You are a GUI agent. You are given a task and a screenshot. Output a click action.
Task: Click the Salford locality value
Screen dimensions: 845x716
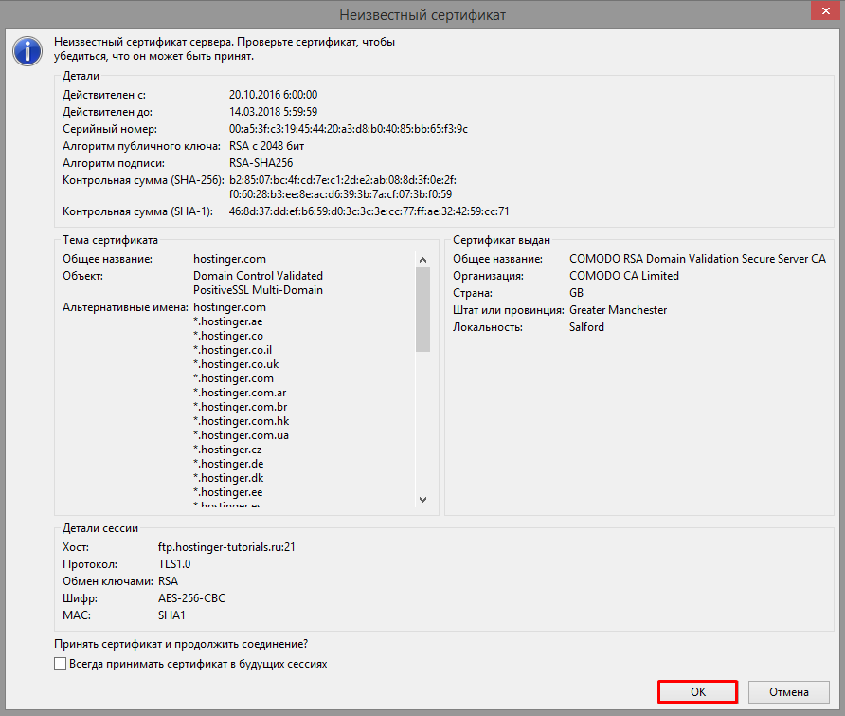[586, 327]
